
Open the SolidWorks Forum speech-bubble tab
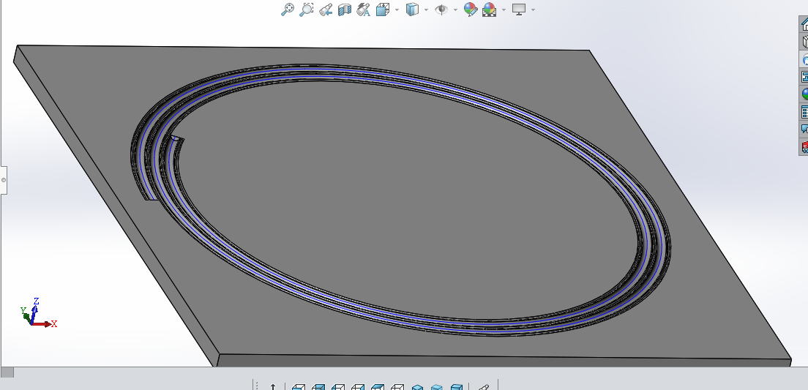[x=804, y=129]
